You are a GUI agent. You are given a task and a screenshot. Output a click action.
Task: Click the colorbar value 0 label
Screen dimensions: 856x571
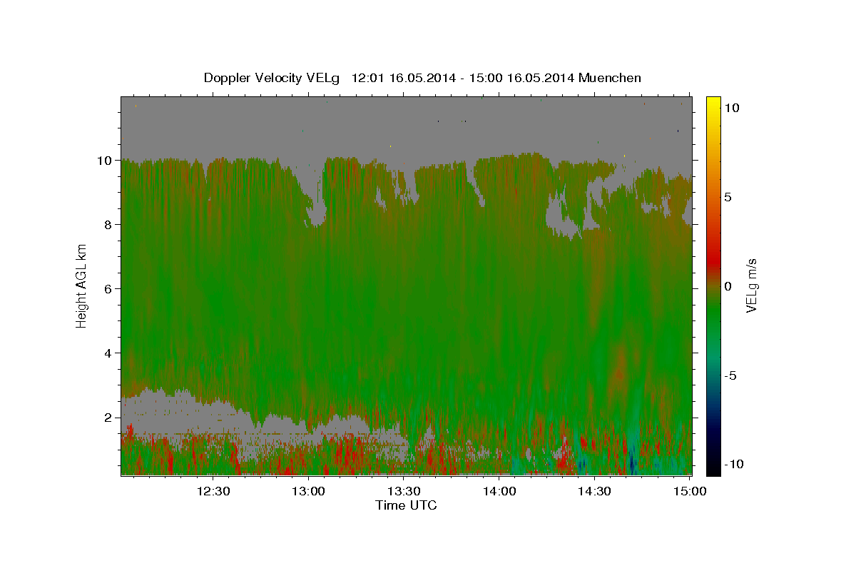point(728,286)
